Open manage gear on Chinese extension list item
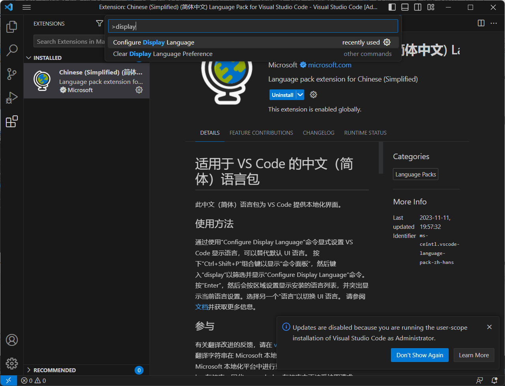The width and height of the screenshot is (505, 386). coord(139,90)
